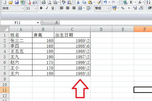152x101 pixels.
Task: Increase decimal places
Action: tap(135, 8)
